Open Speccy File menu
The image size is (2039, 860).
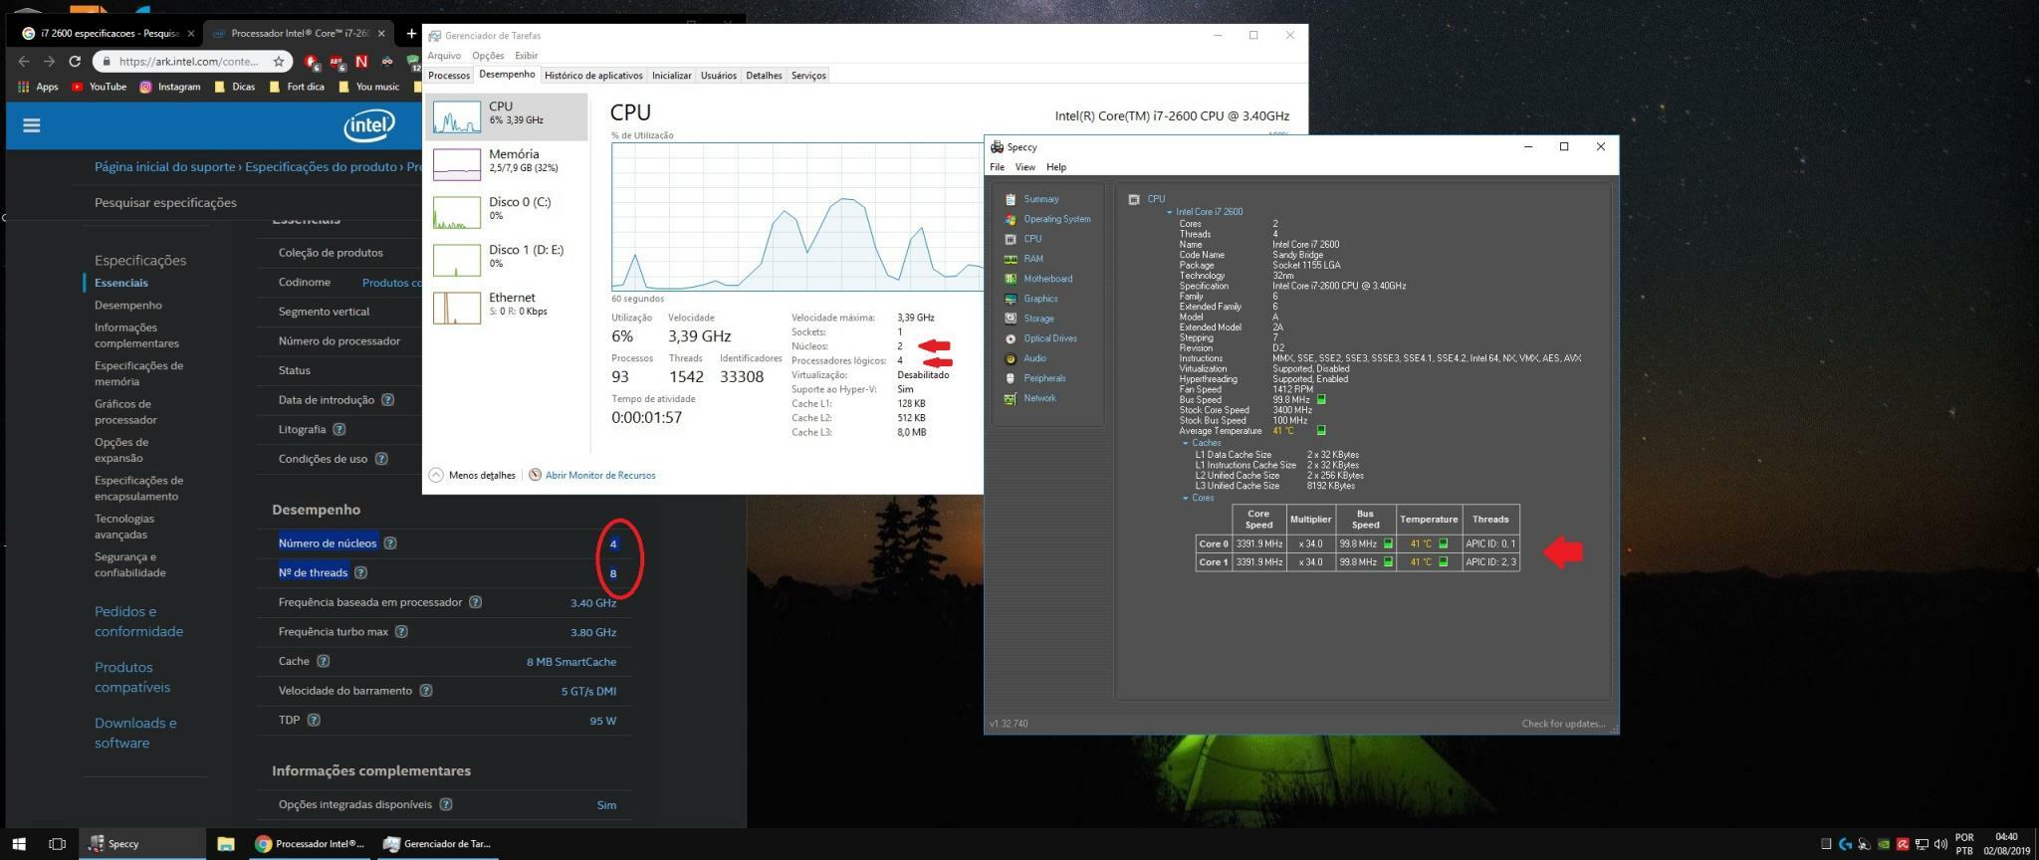[997, 167]
